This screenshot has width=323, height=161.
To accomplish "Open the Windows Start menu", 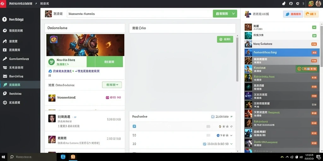I will click(3, 157).
